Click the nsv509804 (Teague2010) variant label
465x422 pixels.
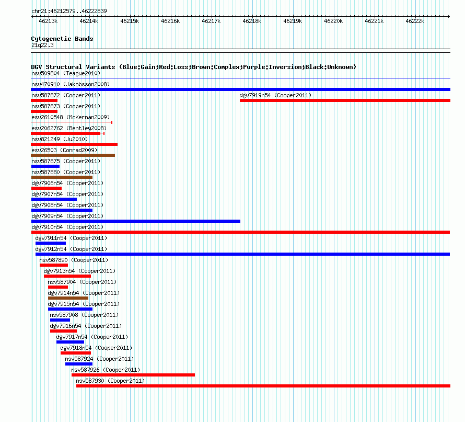click(66, 73)
